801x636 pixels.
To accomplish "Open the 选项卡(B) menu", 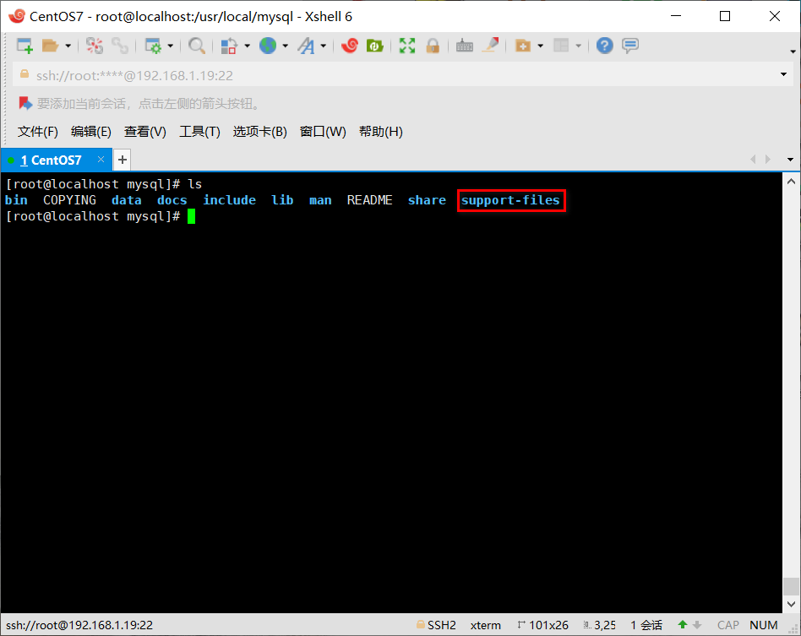I will (x=260, y=132).
